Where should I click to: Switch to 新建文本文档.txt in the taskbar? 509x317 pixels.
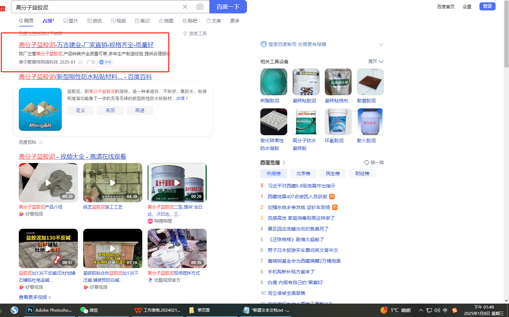point(266,310)
